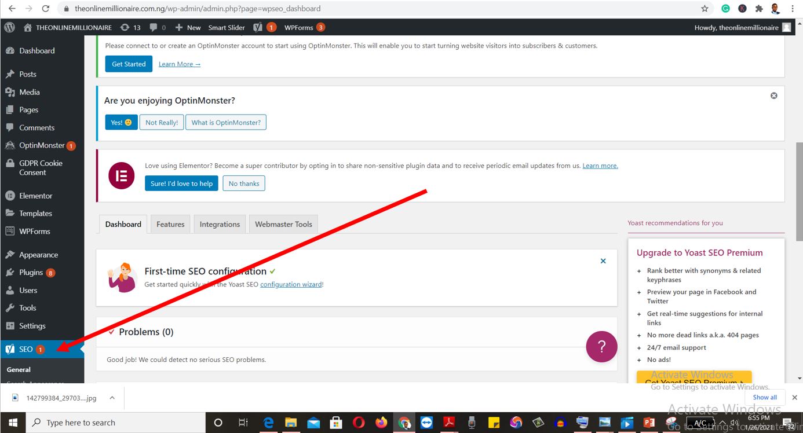Click the New content button

click(x=188, y=27)
